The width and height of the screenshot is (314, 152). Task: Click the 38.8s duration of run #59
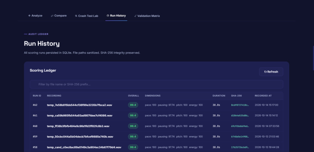(x=216, y=136)
